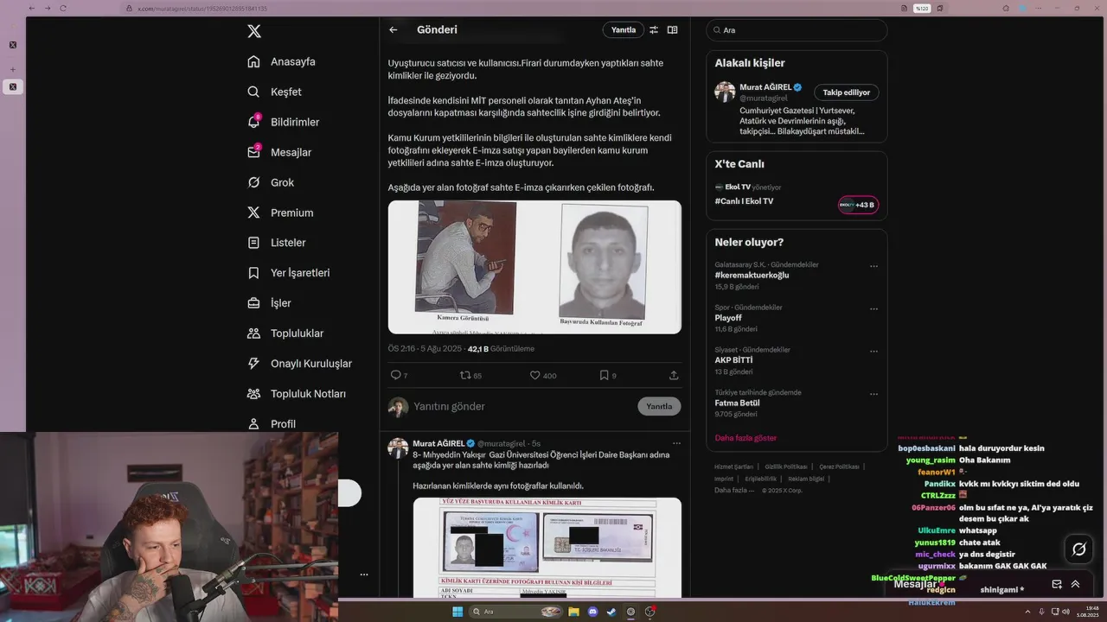Image resolution: width=1107 pixels, height=622 pixels.
Task: Click the floating Grok button
Action: 1078,549
